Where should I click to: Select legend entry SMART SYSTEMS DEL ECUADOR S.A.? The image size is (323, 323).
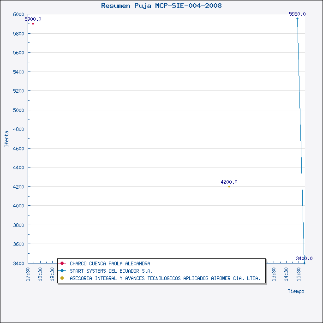111,271
